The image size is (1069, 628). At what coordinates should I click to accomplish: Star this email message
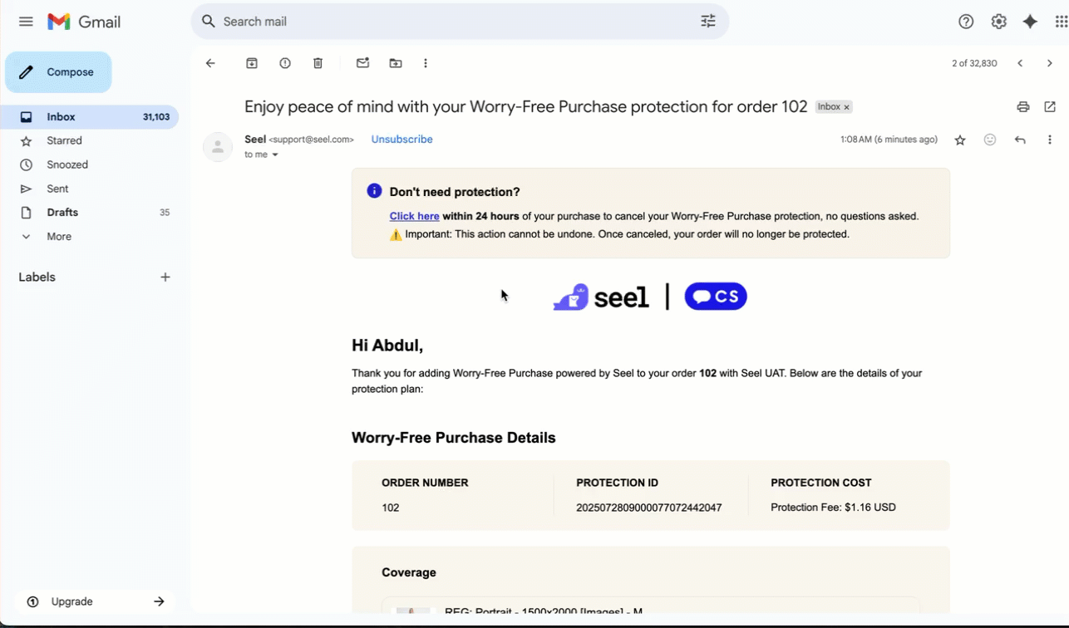(x=960, y=140)
